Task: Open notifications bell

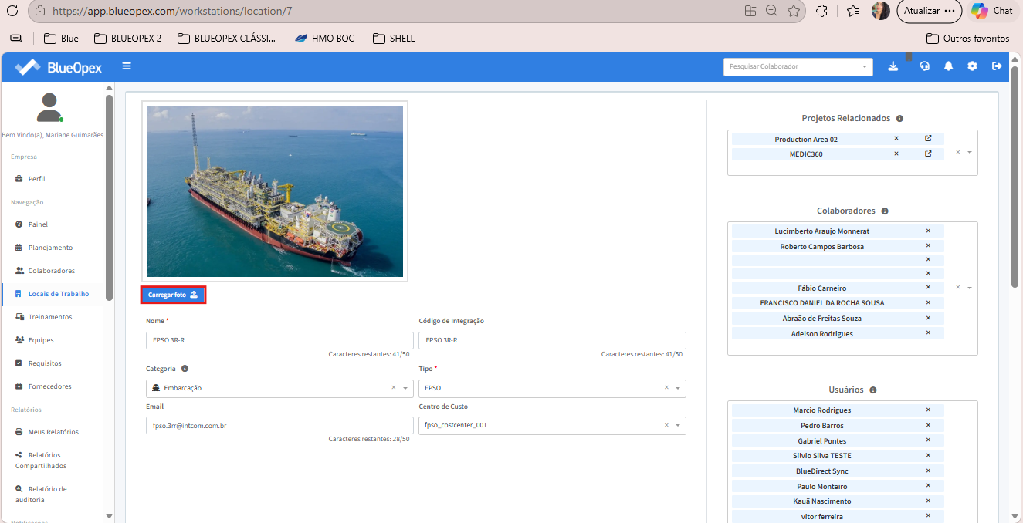Action: (948, 66)
